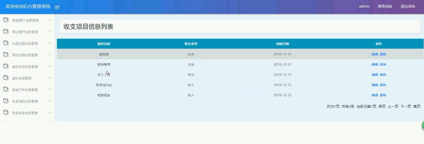Click the 收支项目信息列表 page heading
424x144 pixels.
[x=88, y=27]
